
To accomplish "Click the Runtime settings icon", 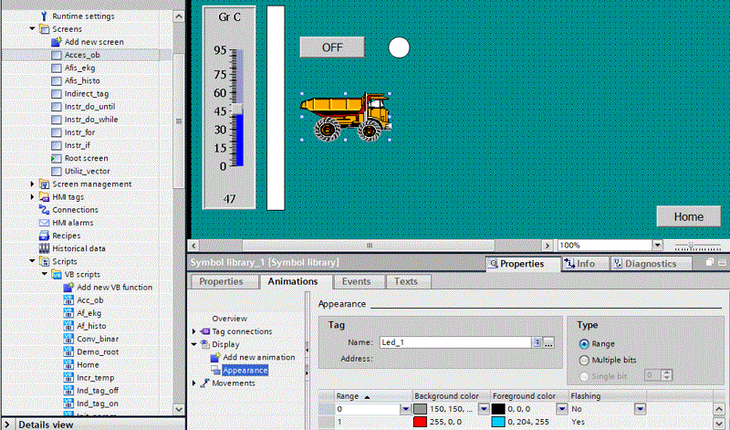I will pyautogui.click(x=44, y=16).
